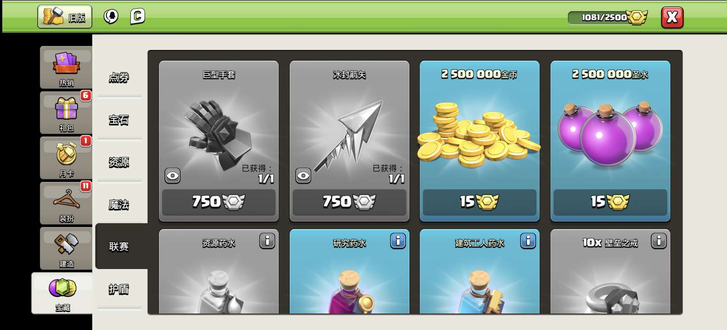Switch to the 点券 tab
The image size is (727, 330).
click(x=119, y=77)
